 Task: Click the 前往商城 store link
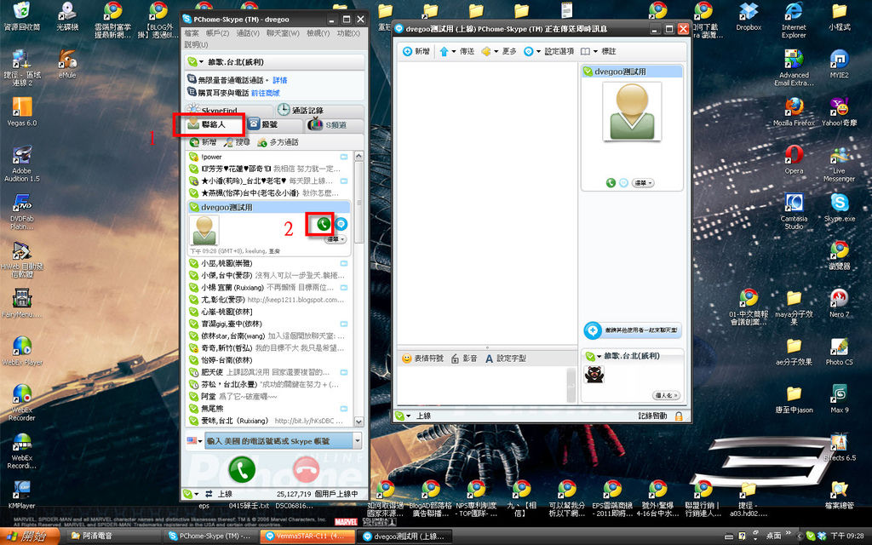click(266, 93)
